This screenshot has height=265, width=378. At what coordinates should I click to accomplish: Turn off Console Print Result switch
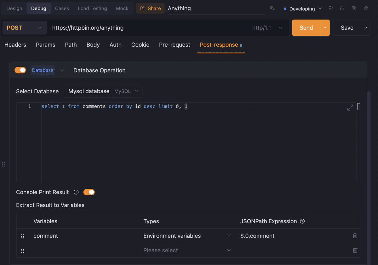pyautogui.click(x=89, y=192)
